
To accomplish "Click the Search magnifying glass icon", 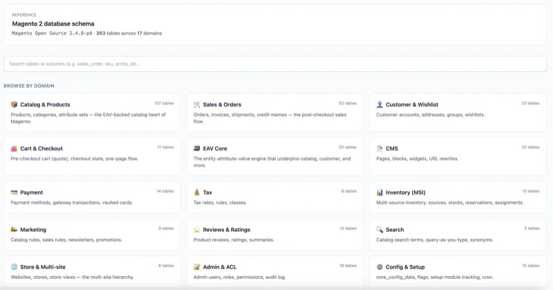I will tap(379, 229).
